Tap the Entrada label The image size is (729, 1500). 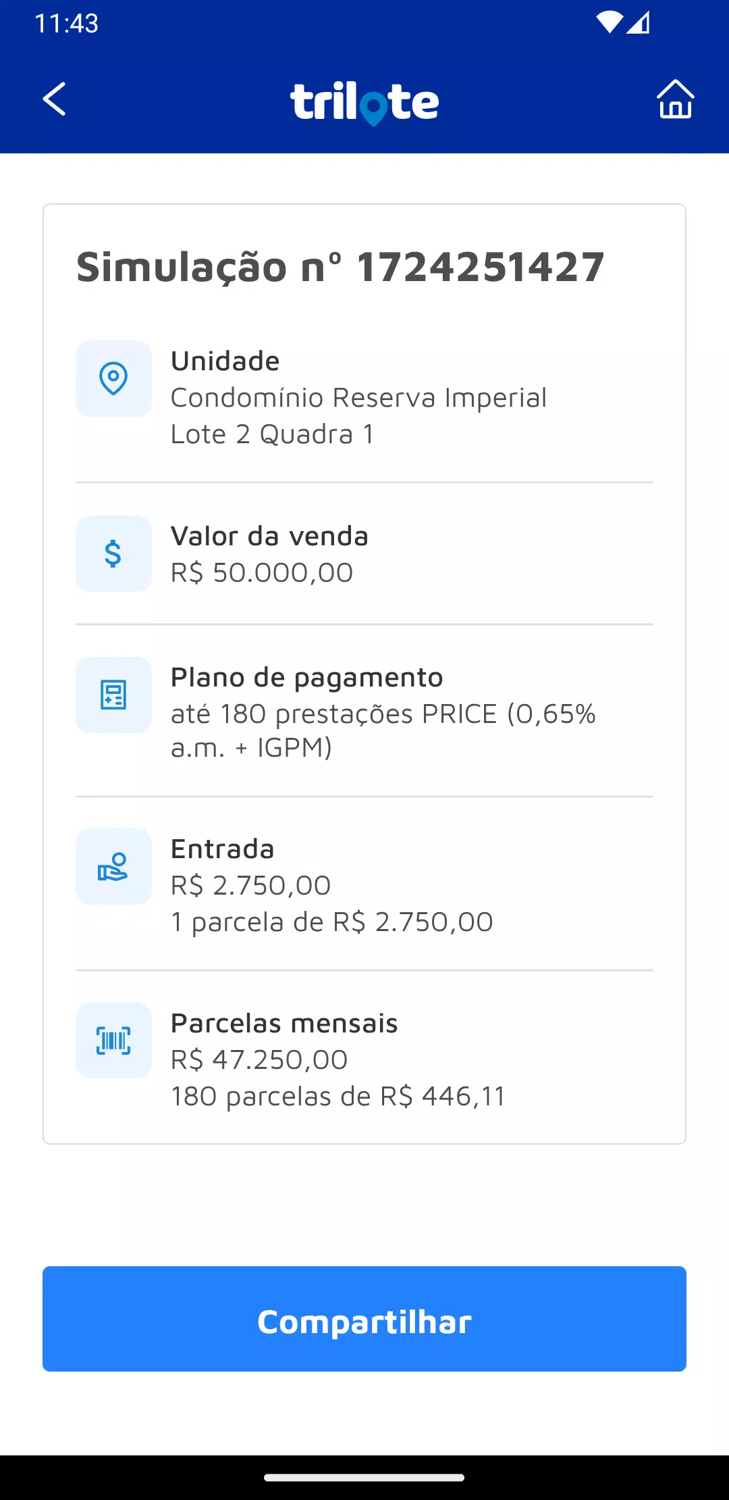tap(222, 849)
